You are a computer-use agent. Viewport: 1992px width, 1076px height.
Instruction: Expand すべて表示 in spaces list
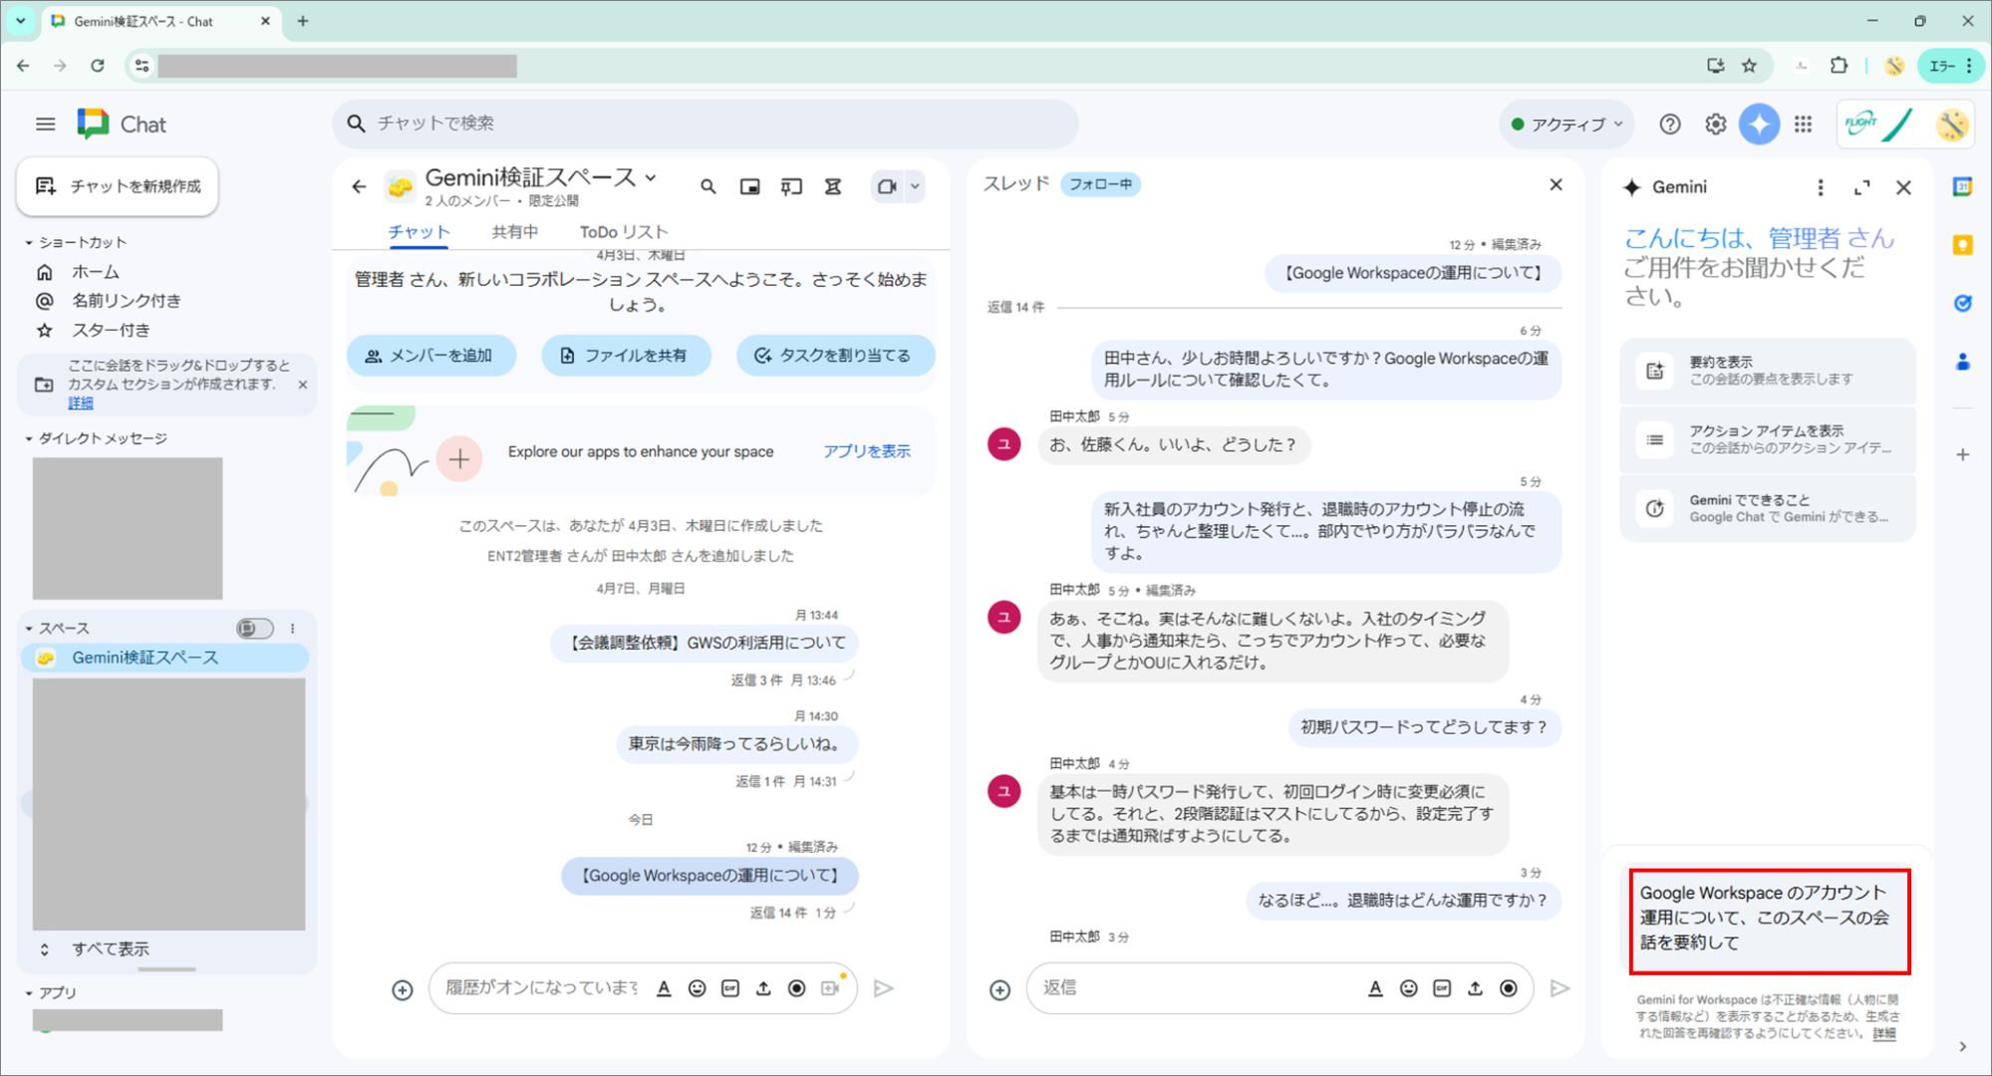(111, 949)
